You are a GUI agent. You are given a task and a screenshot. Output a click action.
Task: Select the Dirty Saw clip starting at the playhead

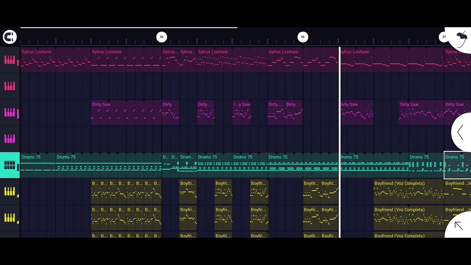tap(357, 112)
